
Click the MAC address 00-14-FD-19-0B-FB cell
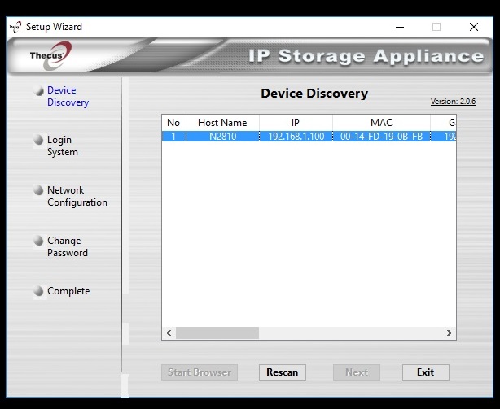(x=381, y=137)
